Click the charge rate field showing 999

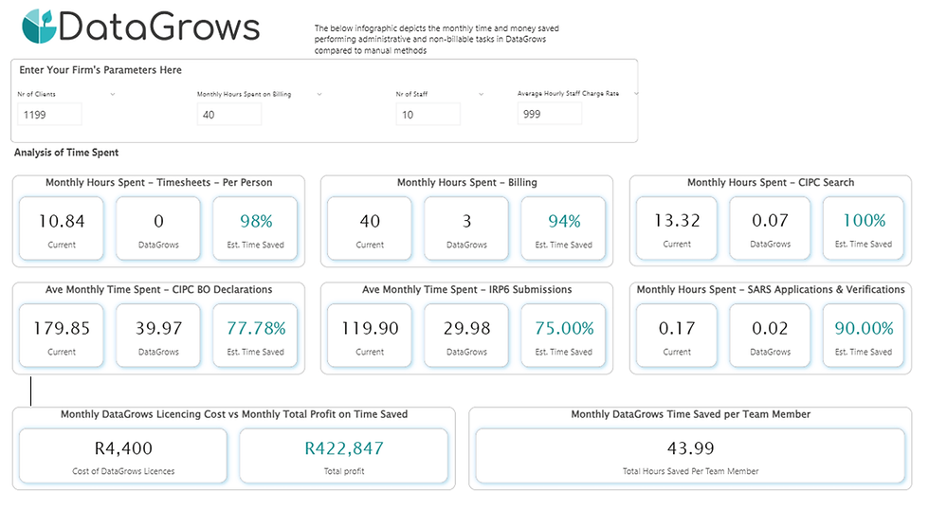[550, 114]
